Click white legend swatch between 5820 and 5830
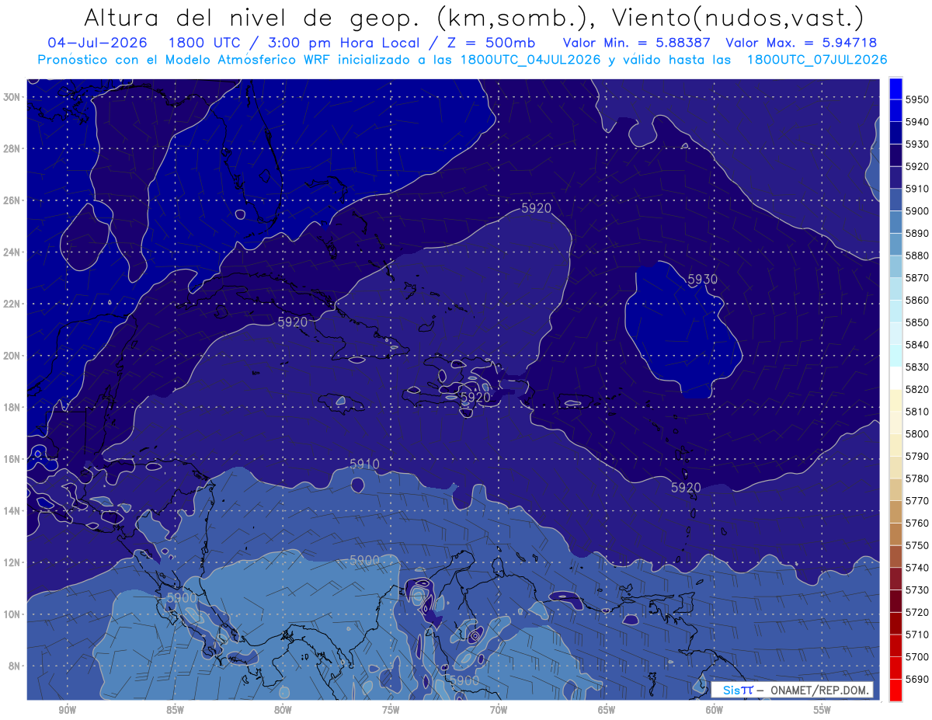 [x=895, y=378]
